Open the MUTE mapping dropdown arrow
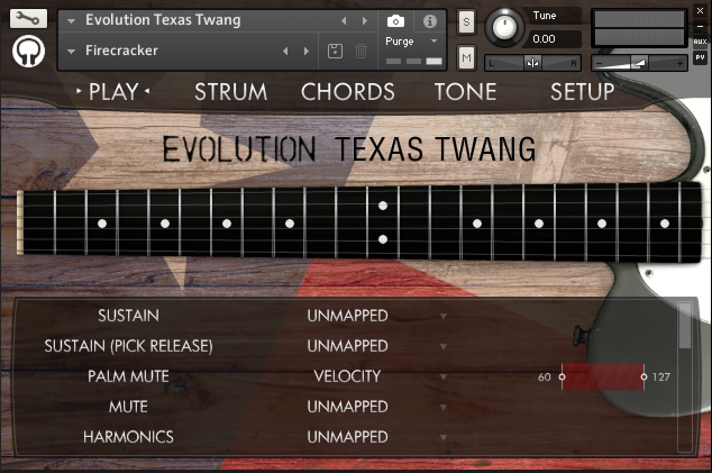The width and height of the screenshot is (712, 473). (x=443, y=407)
